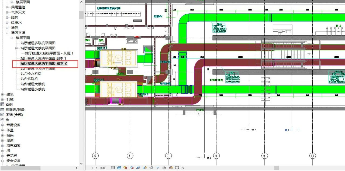Click the Show Crop Region icon
The height and width of the screenshot is (171, 345).
pos(145,168)
